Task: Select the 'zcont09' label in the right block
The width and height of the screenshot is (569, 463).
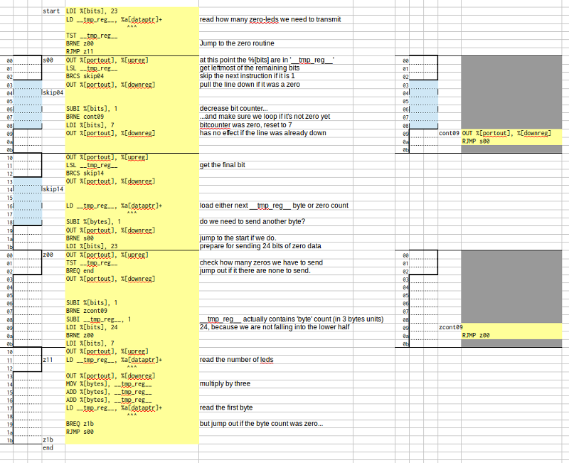Action: coord(451,327)
